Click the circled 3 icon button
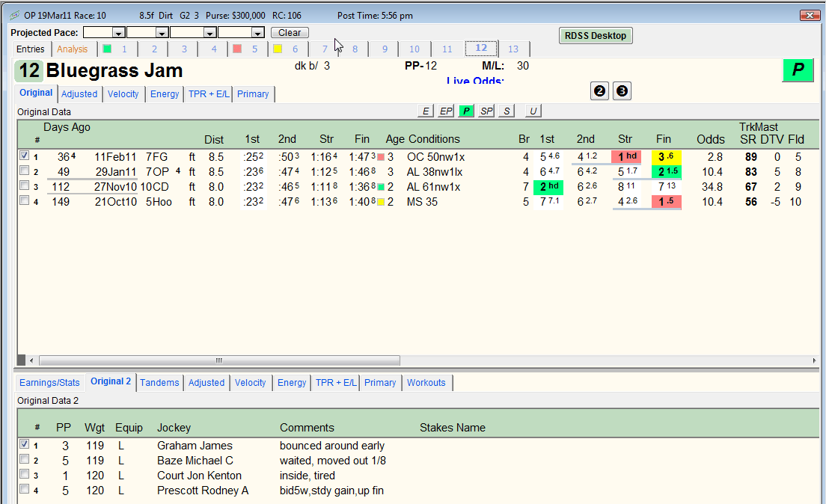826x504 pixels. click(622, 91)
